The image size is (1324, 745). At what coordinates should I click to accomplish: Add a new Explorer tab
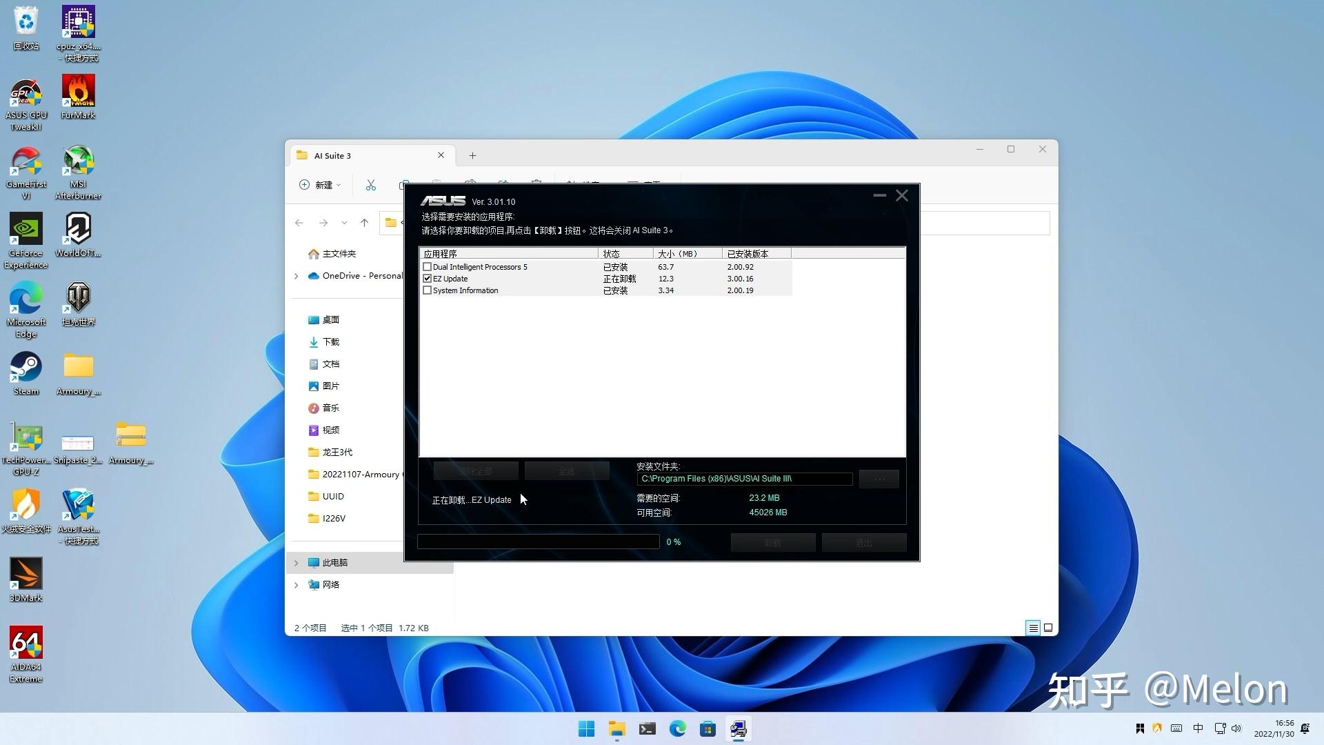click(472, 156)
